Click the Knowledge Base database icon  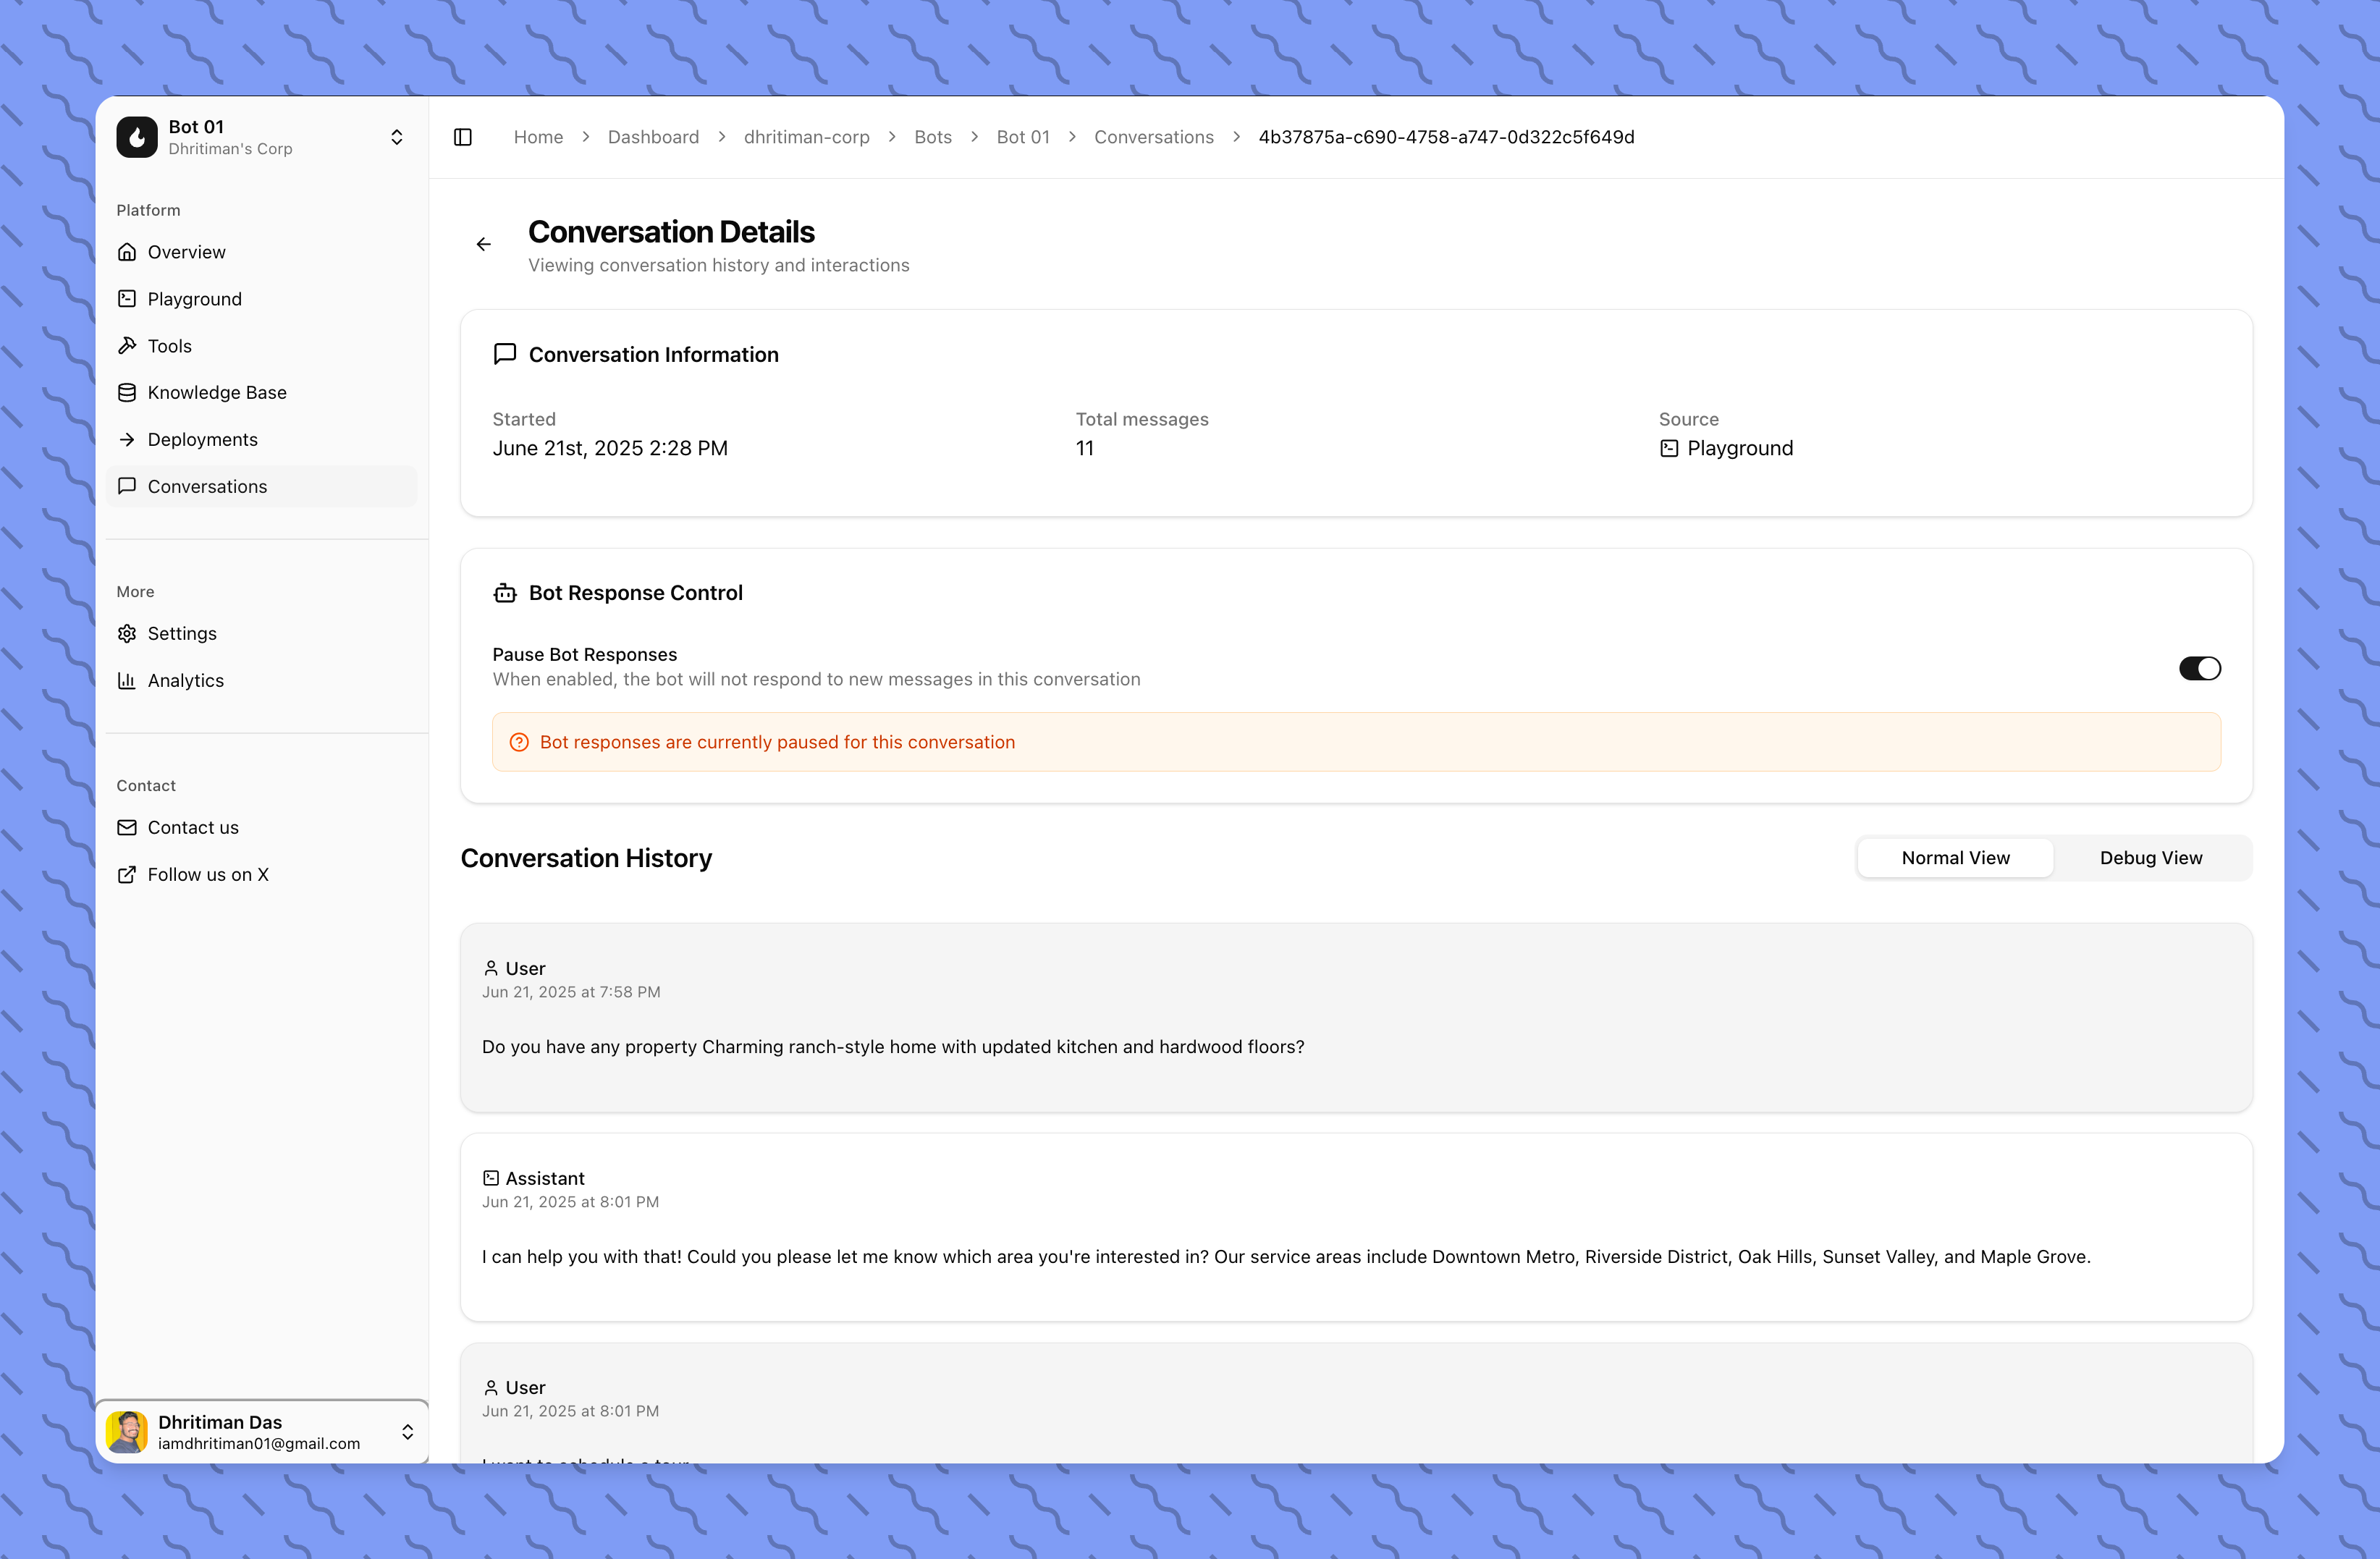click(127, 393)
